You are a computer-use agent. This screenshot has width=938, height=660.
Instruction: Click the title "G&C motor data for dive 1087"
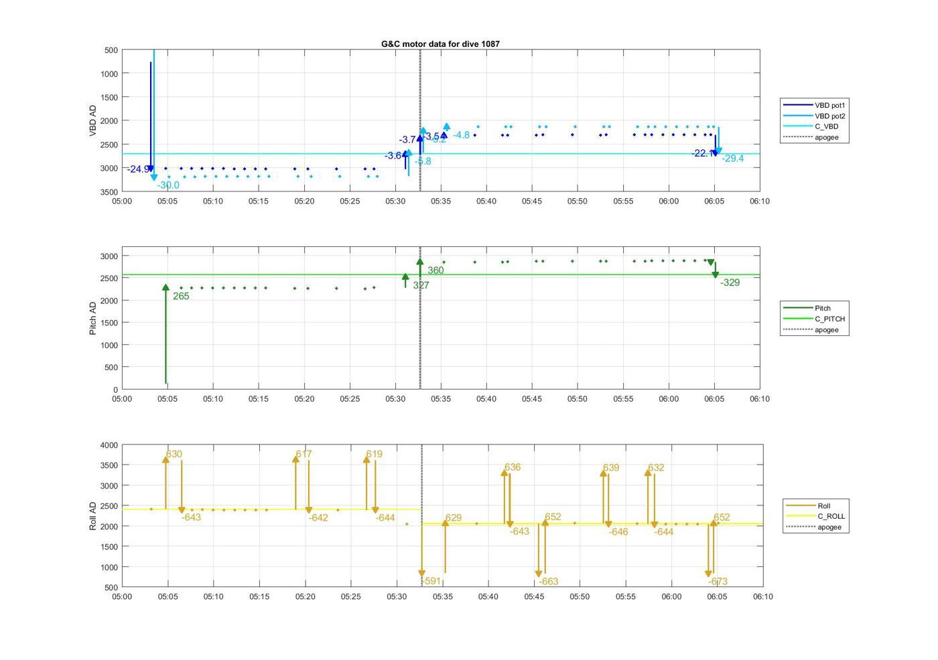pos(440,44)
